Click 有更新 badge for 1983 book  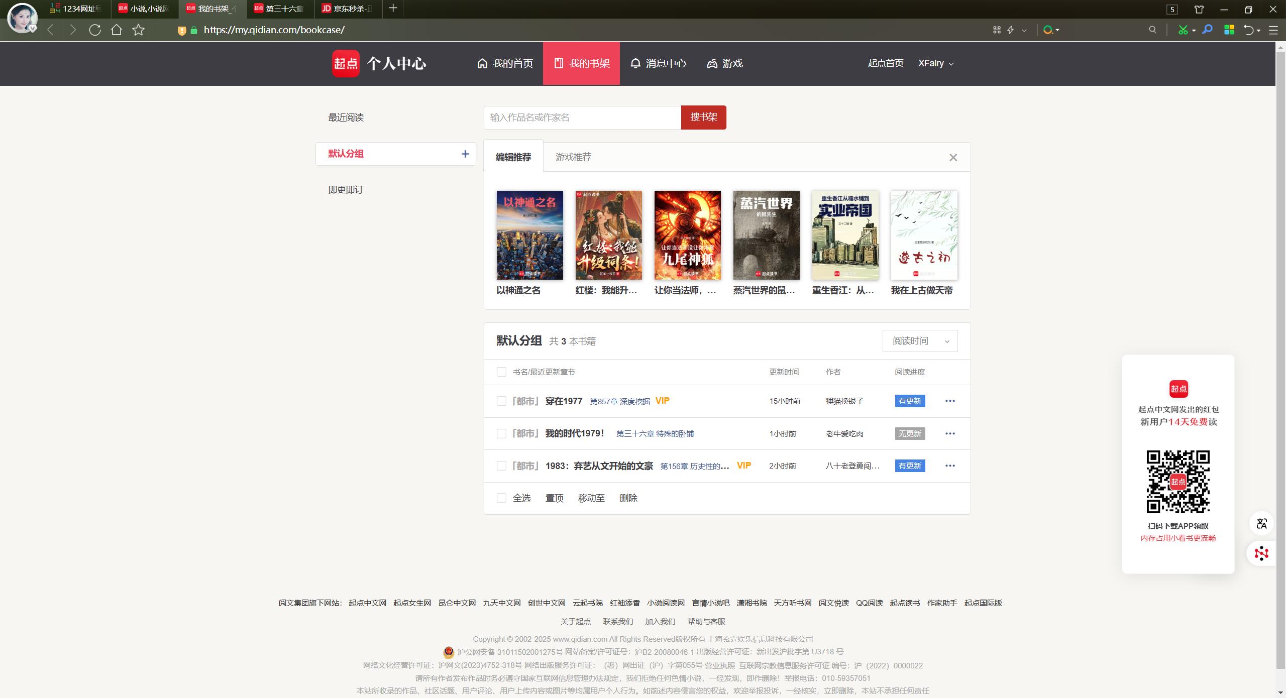point(910,466)
